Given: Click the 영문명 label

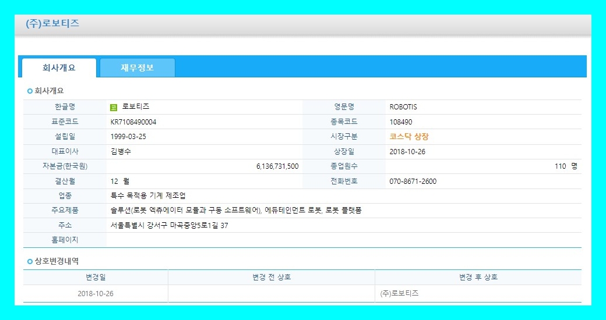Looking at the screenshot, I should coord(344,107).
